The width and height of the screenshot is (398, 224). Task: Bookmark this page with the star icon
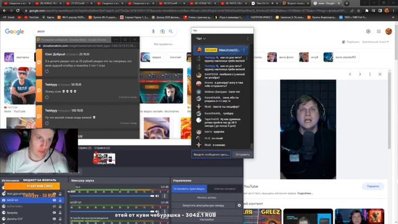[x=358, y=11]
